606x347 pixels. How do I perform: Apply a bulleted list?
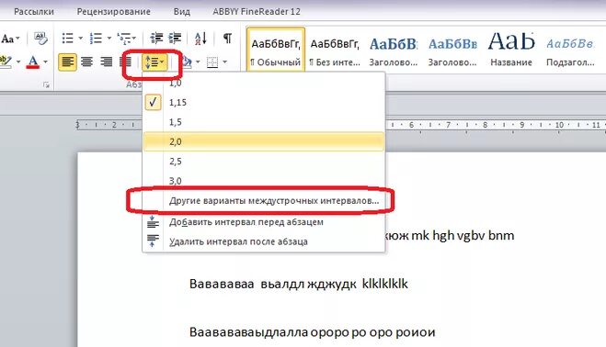(x=68, y=39)
